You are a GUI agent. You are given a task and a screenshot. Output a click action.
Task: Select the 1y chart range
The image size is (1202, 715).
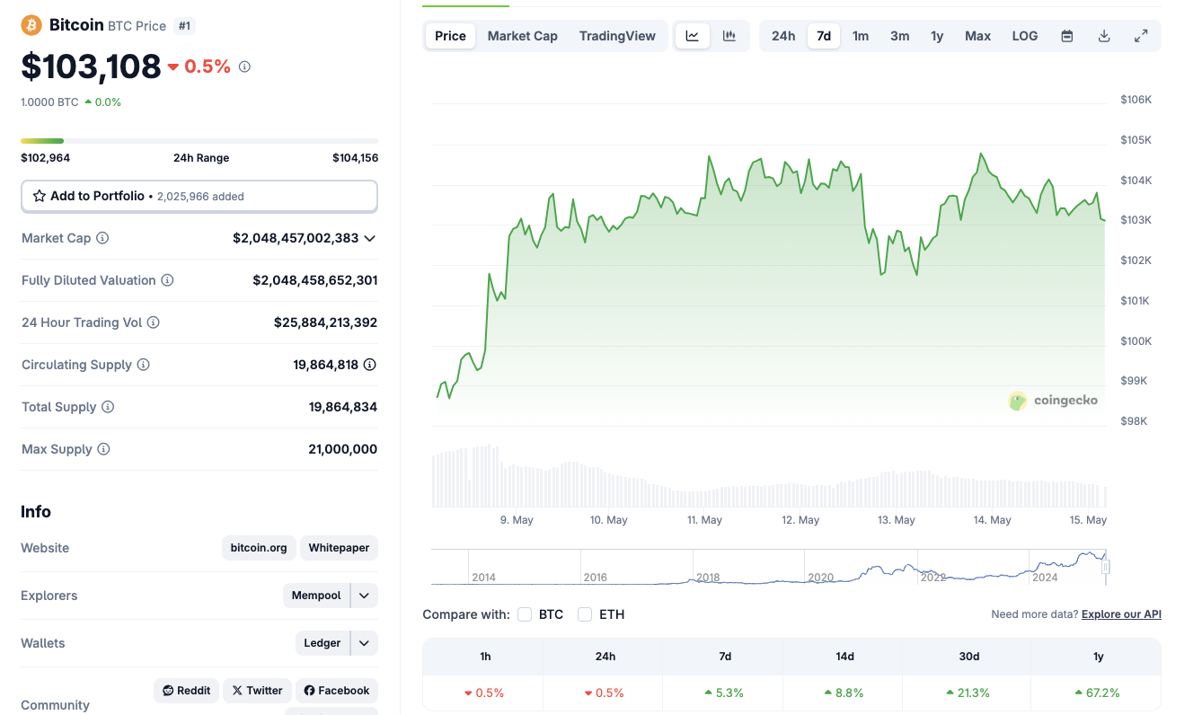pyautogui.click(x=937, y=36)
